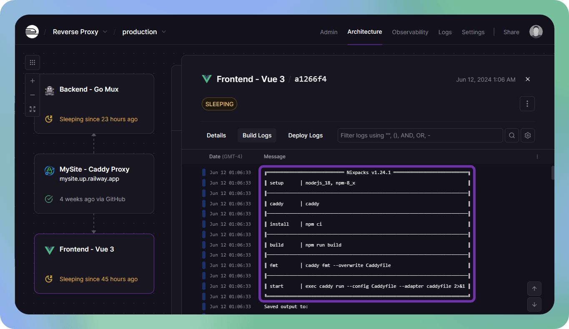Open the Observability tab
The height and width of the screenshot is (329, 569).
[410, 32]
